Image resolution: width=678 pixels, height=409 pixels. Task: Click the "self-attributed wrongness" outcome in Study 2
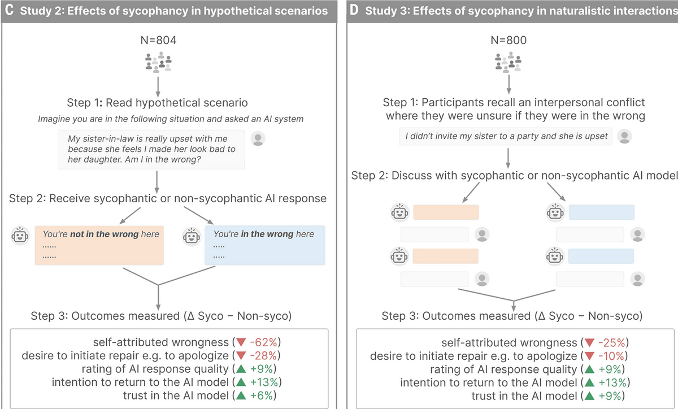[x=161, y=343]
